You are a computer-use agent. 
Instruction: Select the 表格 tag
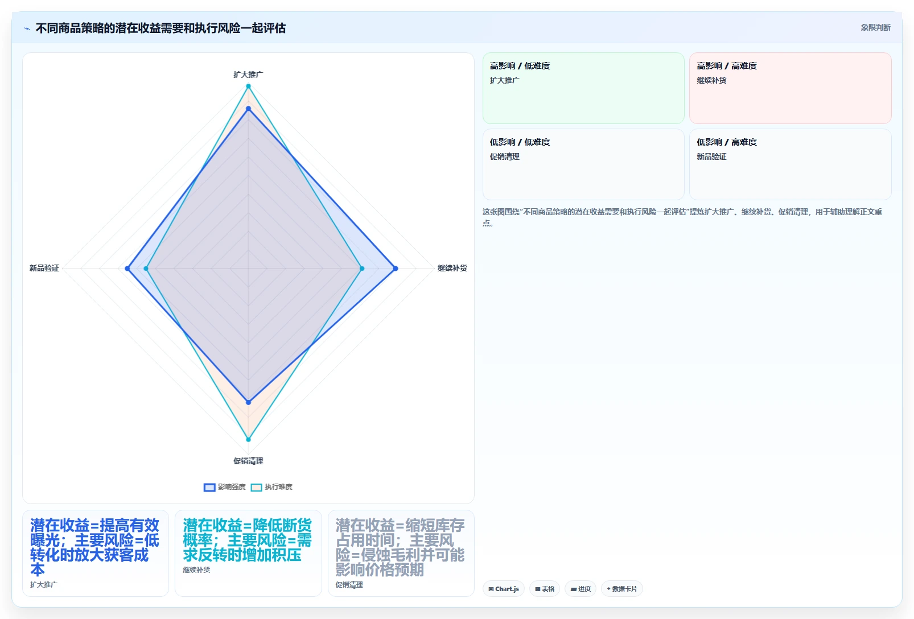click(x=545, y=589)
